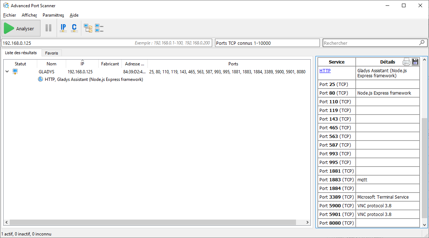Image resolution: width=429 pixels, height=238 pixels.
Task: Select the HTTP Gladys Assistant tree entry
Action: click(x=94, y=79)
